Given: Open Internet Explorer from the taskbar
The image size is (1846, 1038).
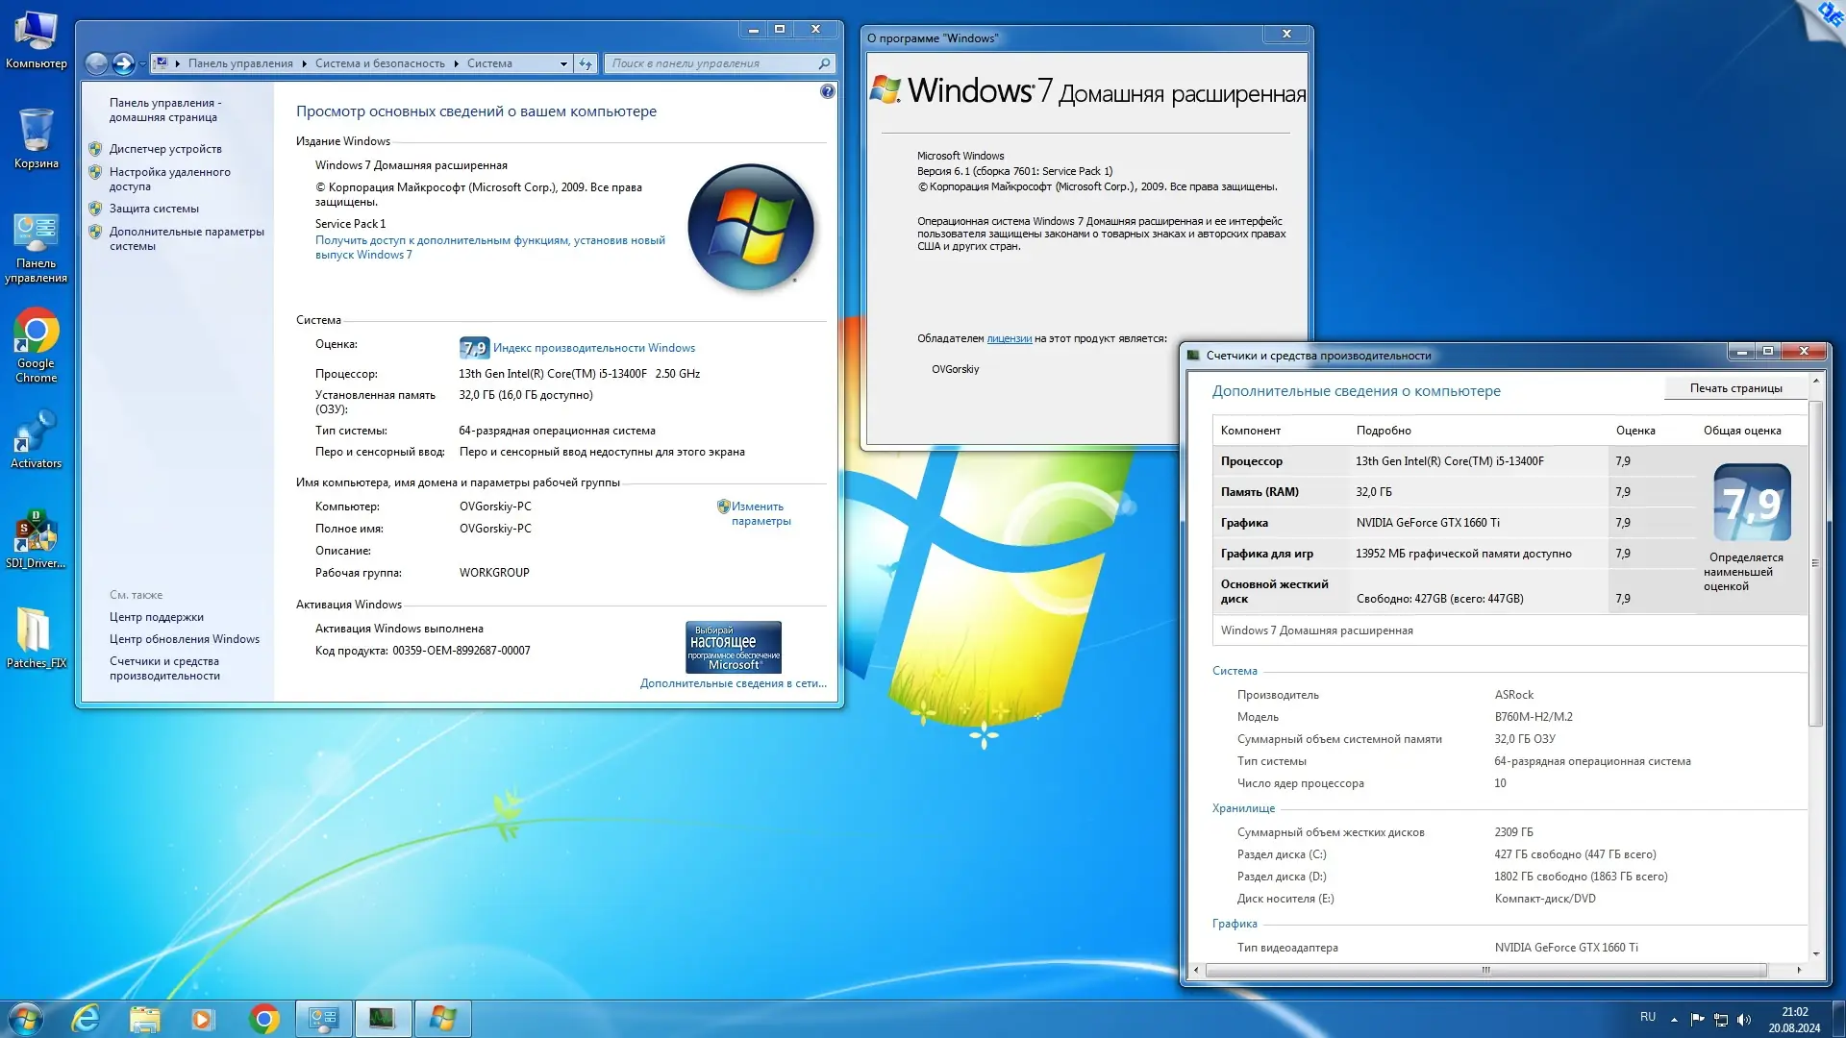Looking at the screenshot, I should [x=86, y=1019].
